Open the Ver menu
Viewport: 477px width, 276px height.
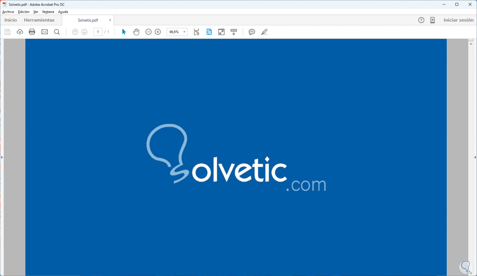36,12
